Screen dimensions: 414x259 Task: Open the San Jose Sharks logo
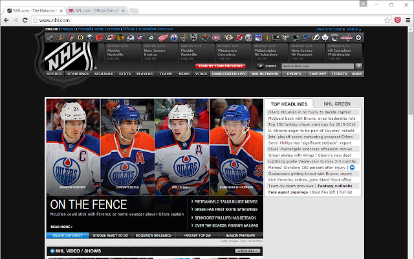(296, 38)
